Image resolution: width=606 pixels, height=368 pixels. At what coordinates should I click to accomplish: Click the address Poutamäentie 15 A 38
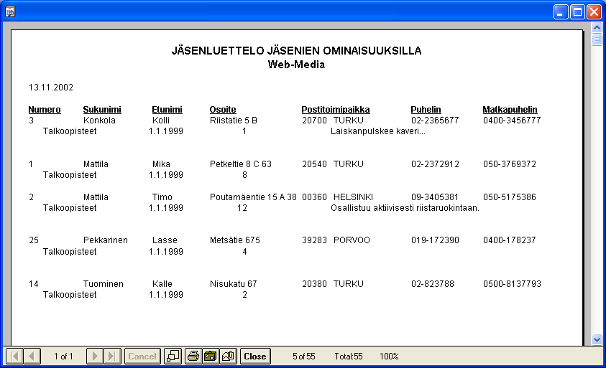253,197
